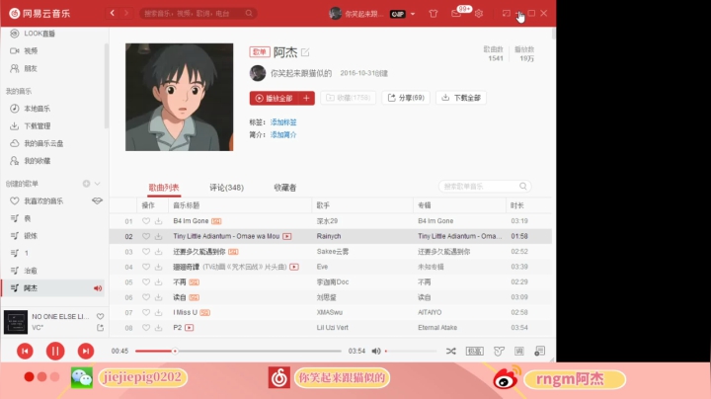Click the 下载全部 button

[461, 98]
